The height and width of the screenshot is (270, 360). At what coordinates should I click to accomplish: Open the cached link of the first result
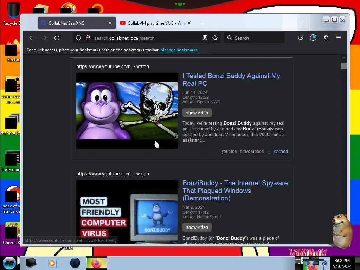[x=281, y=152]
